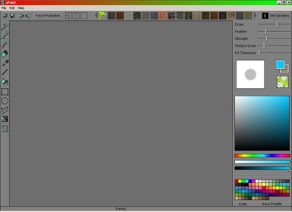
Task: Open the File menu
Action: point(4,8)
